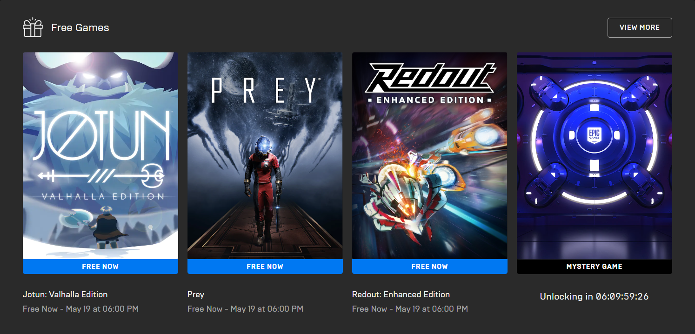Open the Redout Enhanced Edition cover art
695x334 pixels.
tap(430, 155)
